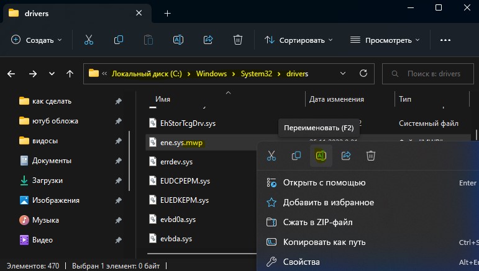The height and width of the screenshot is (271, 479).
Task: Click the Поиск в: drivers search field
Action: tap(427, 74)
